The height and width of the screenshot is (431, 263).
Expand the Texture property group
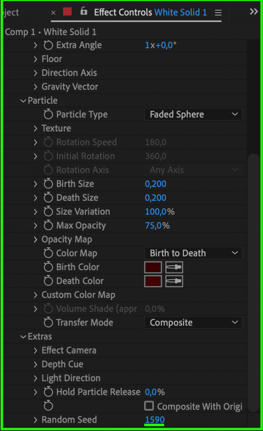[x=35, y=128]
